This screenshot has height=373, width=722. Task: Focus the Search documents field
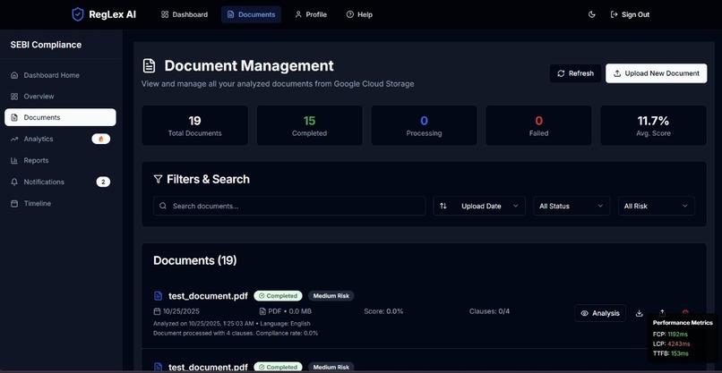(289, 206)
